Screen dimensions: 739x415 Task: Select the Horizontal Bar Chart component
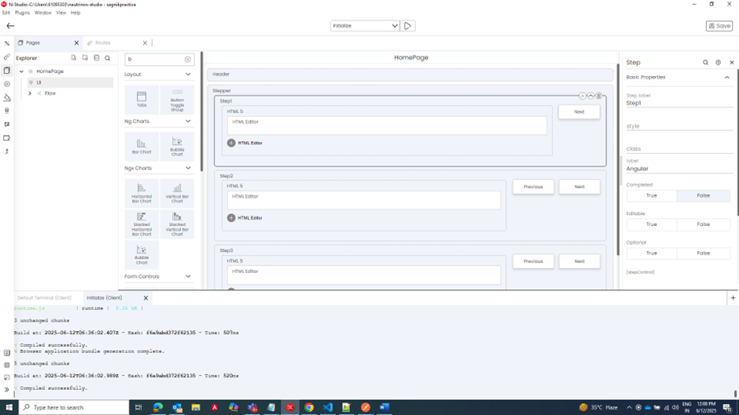click(x=142, y=194)
